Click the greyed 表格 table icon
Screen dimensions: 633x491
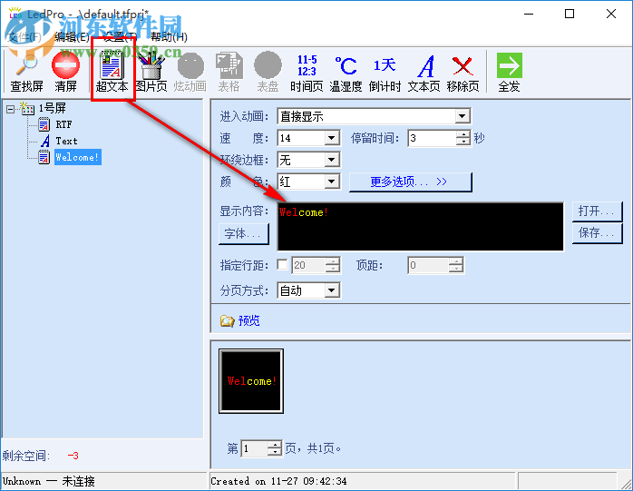click(229, 65)
